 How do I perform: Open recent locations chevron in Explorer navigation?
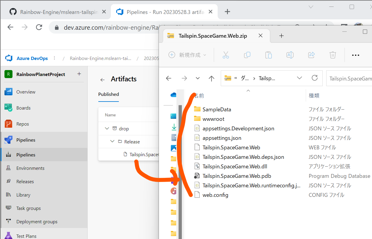coord(198,78)
